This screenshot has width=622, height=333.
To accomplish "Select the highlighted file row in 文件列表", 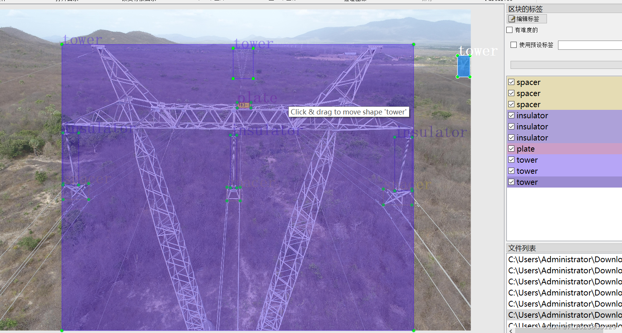I will 565,315.
